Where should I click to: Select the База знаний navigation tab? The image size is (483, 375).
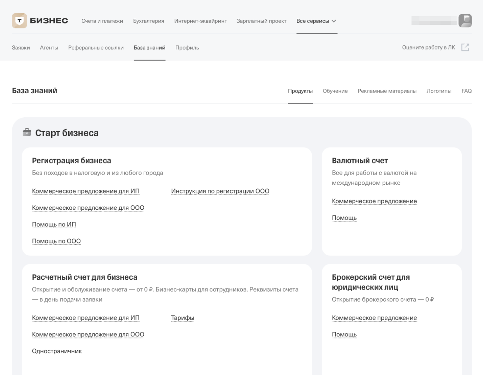(149, 48)
